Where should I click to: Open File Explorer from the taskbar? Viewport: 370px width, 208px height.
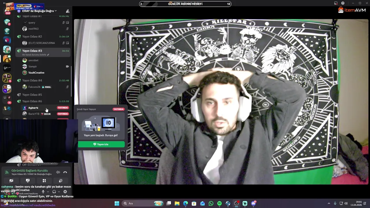[177, 203]
